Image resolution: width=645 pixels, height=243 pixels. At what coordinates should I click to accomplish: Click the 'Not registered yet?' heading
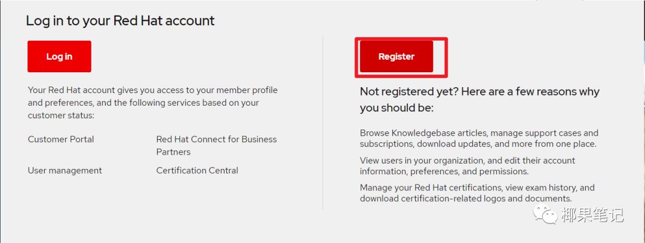coord(479,92)
